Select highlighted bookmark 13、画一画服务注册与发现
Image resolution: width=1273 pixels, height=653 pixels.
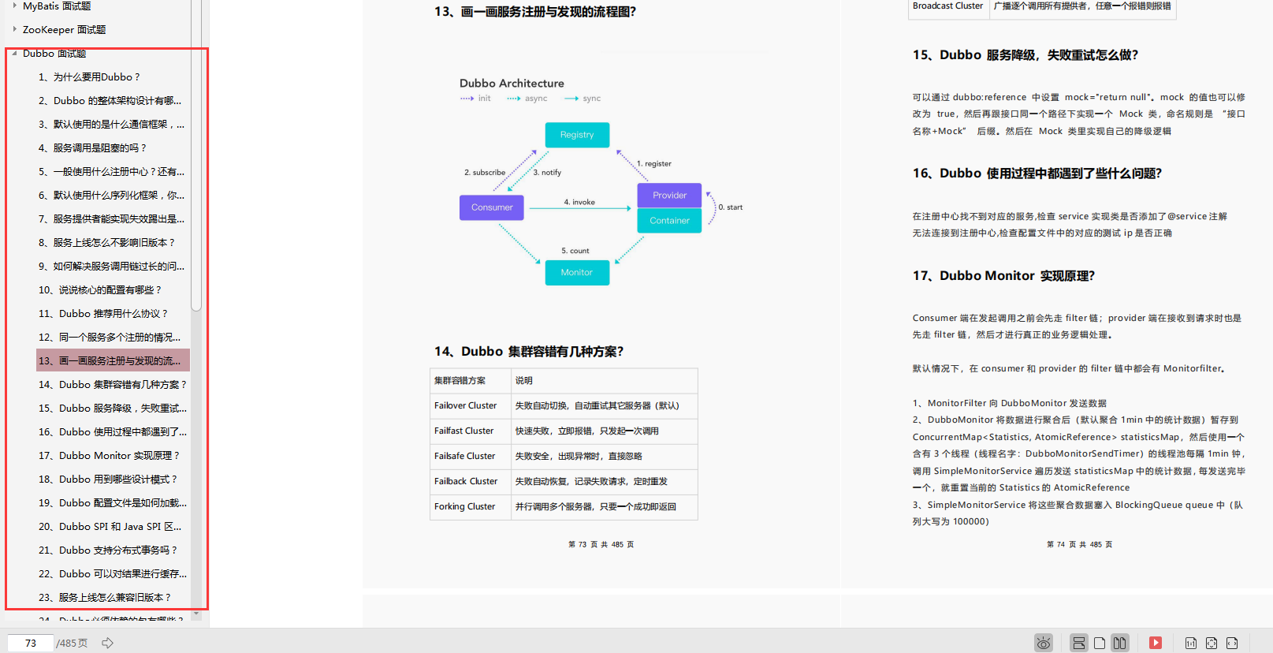[x=113, y=360]
